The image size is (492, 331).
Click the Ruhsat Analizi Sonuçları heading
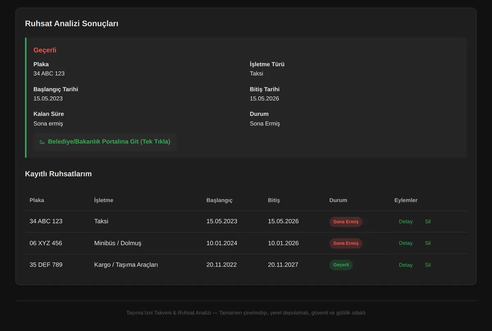pyautogui.click(x=72, y=24)
